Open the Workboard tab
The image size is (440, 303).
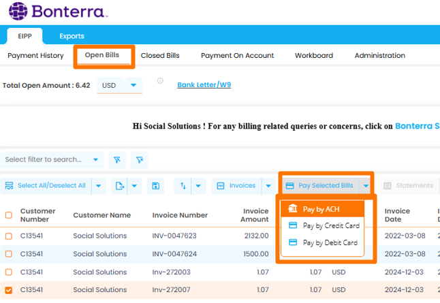tap(314, 56)
